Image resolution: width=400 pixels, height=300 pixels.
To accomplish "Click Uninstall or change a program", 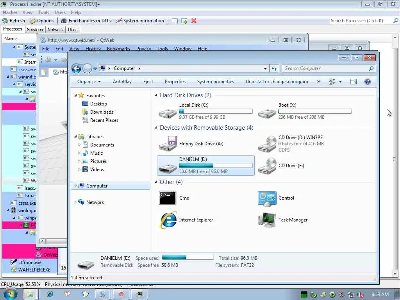I will [277, 82].
